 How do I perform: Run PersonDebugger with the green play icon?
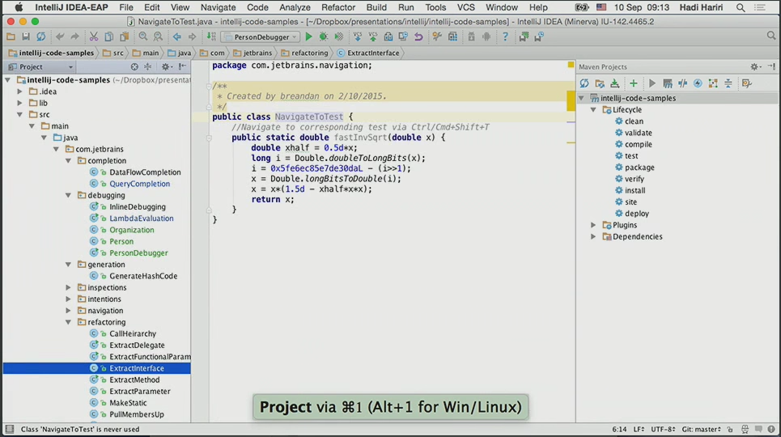[x=308, y=37]
